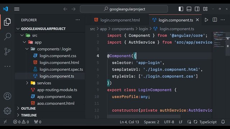This screenshot has height=129, width=230.
Task: Click the 'app-login' selector string
Action: [x=149, y=63]
